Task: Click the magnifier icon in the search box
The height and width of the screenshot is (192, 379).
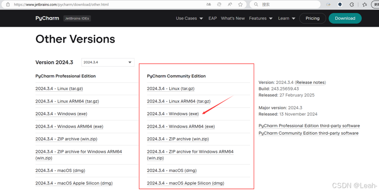Action: click(x=256, y=4)
